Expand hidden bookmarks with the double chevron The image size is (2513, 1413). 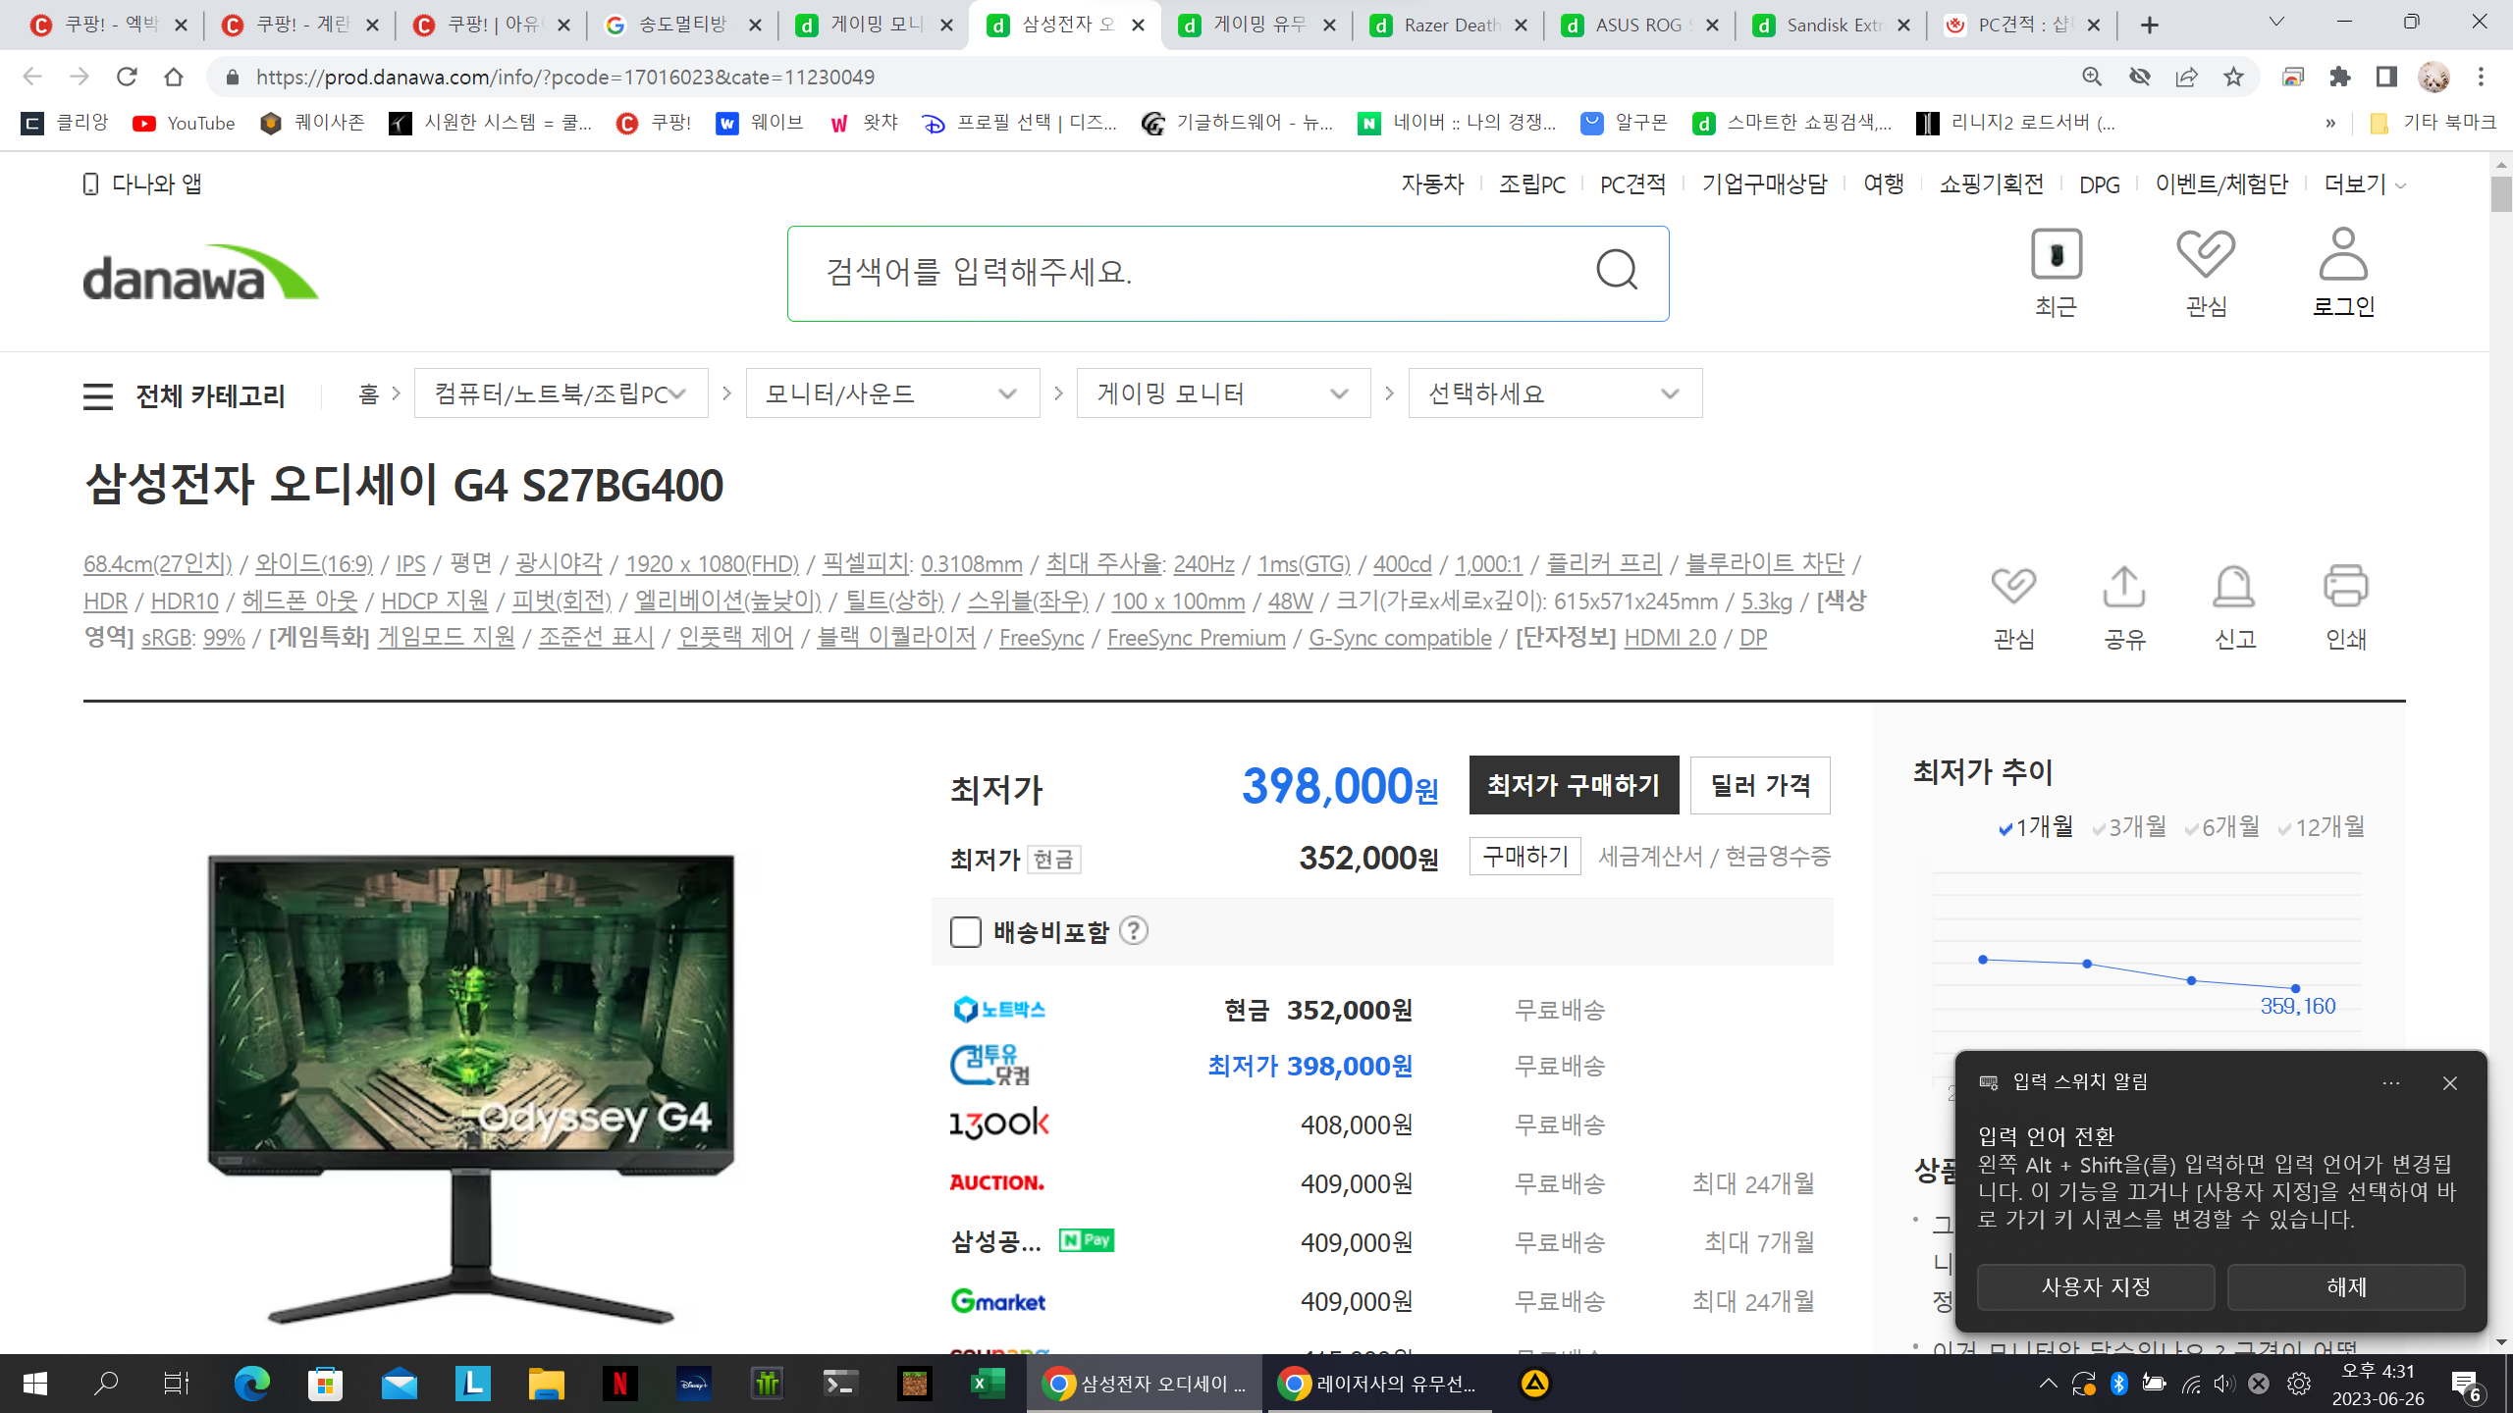pos(2330,124)
